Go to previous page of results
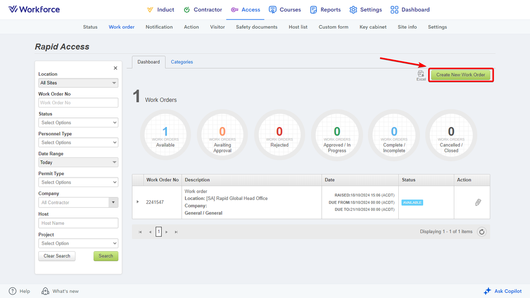 click(x=150, y=232)
